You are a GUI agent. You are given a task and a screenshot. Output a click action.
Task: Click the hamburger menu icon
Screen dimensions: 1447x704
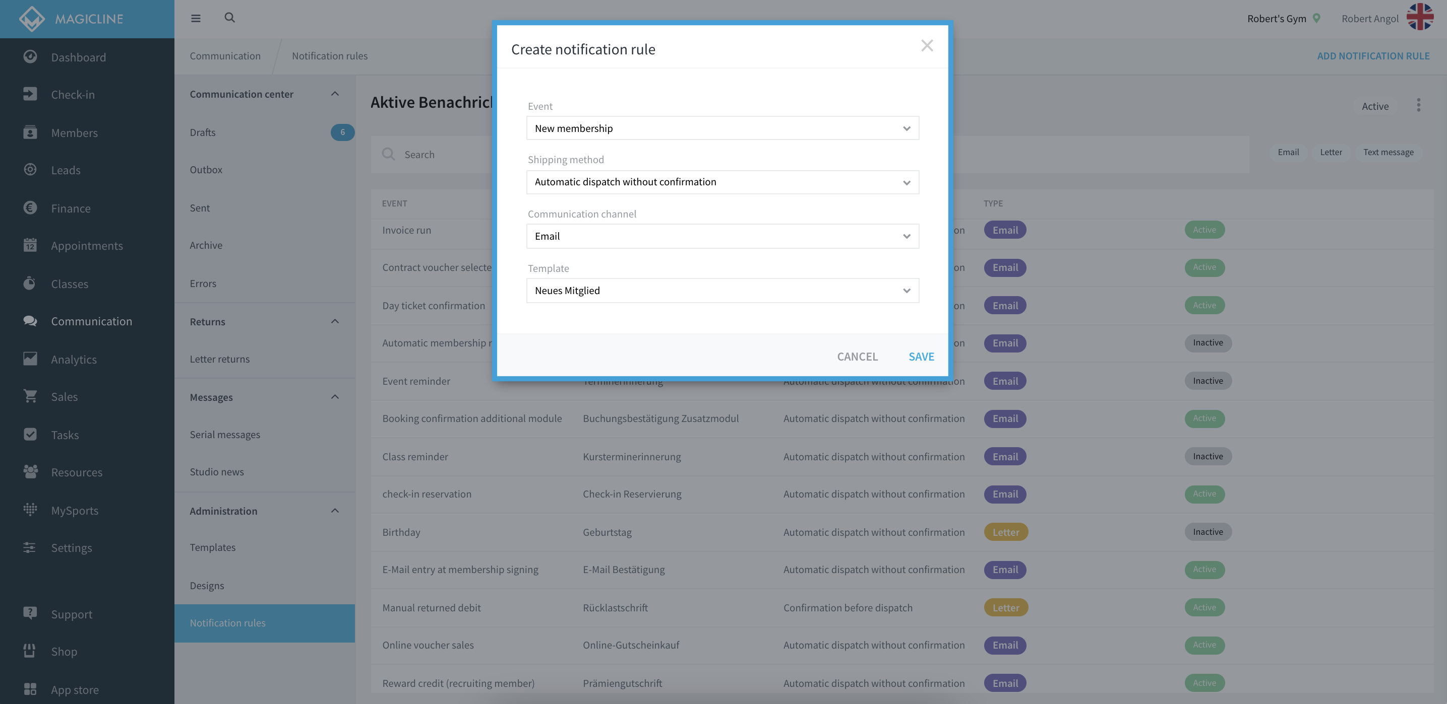click(196, 19)
